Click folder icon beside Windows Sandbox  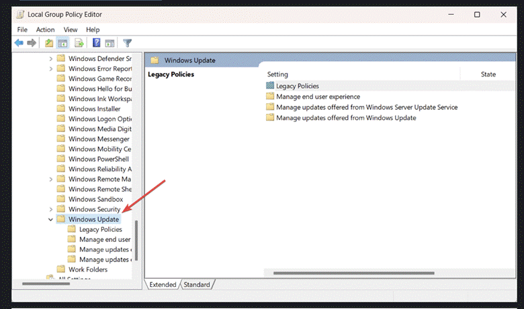pos(61,199)
